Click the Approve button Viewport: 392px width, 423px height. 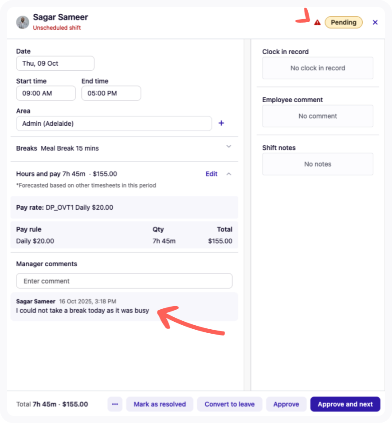286,404
